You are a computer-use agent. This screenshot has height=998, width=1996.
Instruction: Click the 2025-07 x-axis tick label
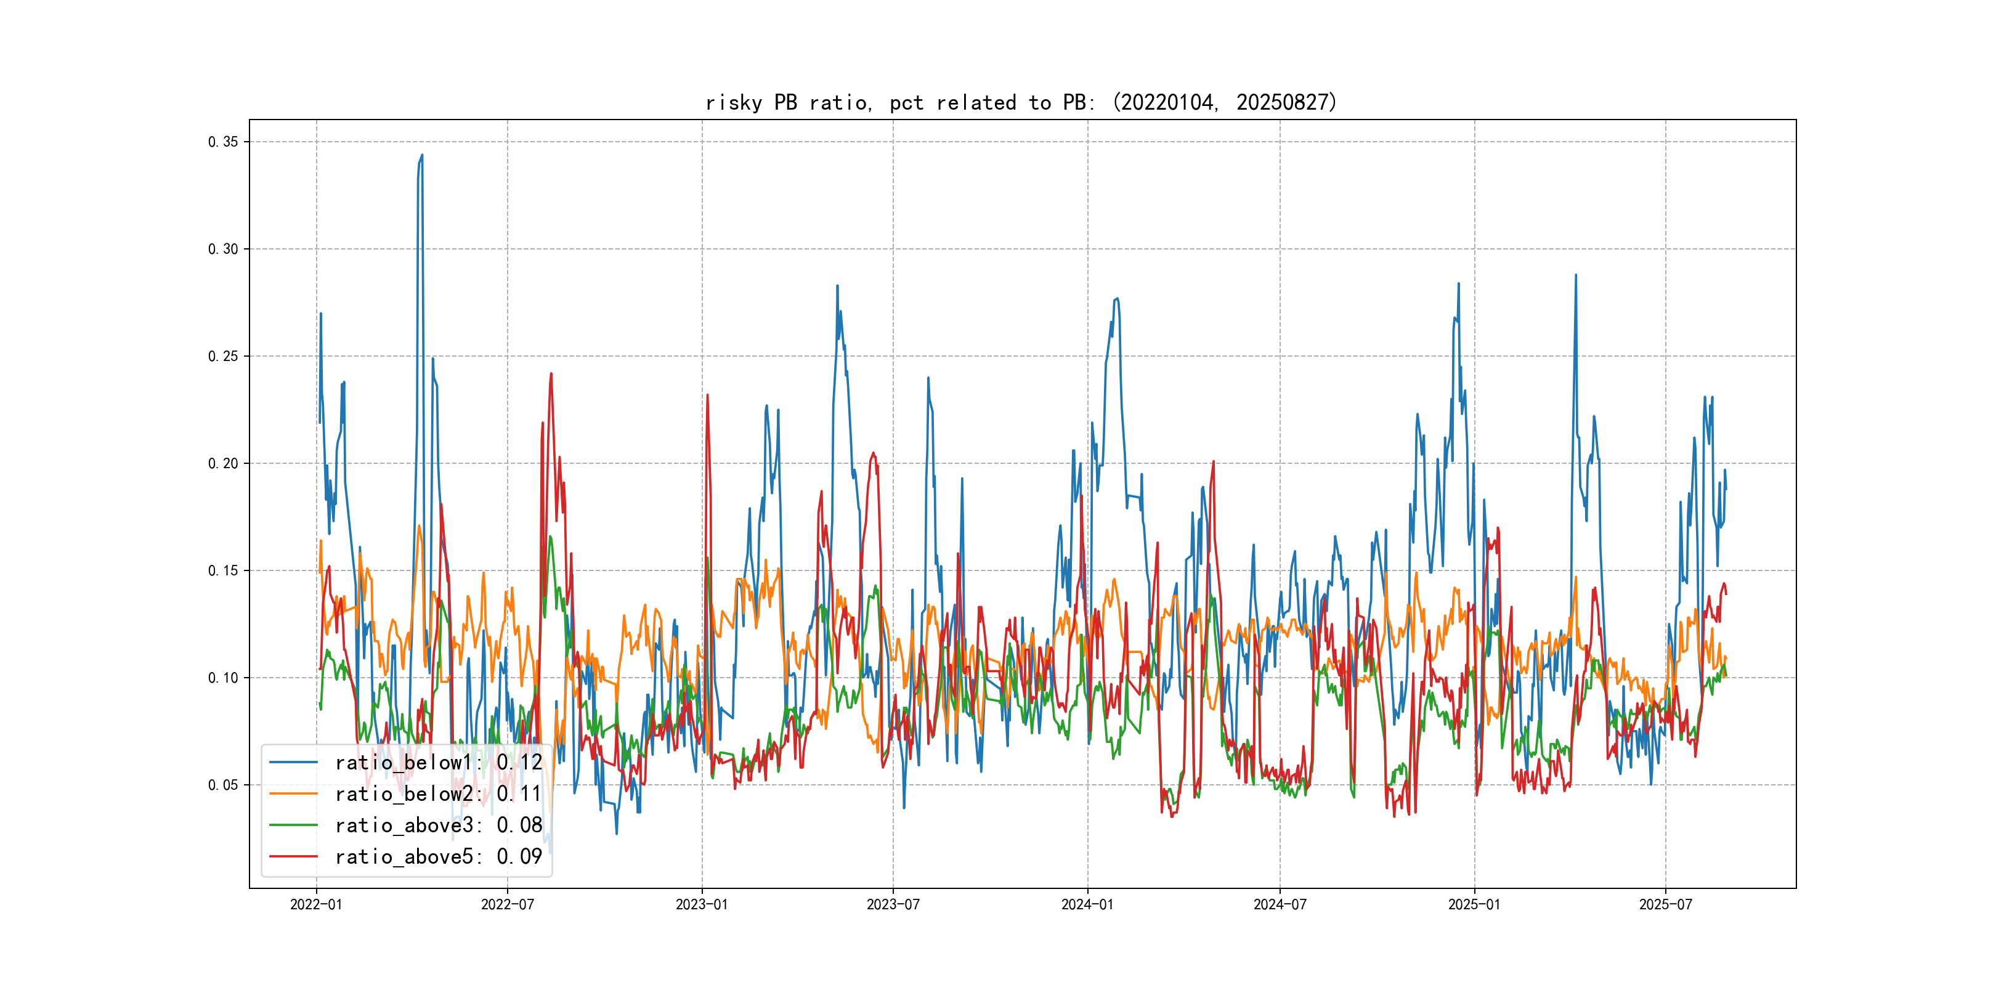pos(1665,904)
